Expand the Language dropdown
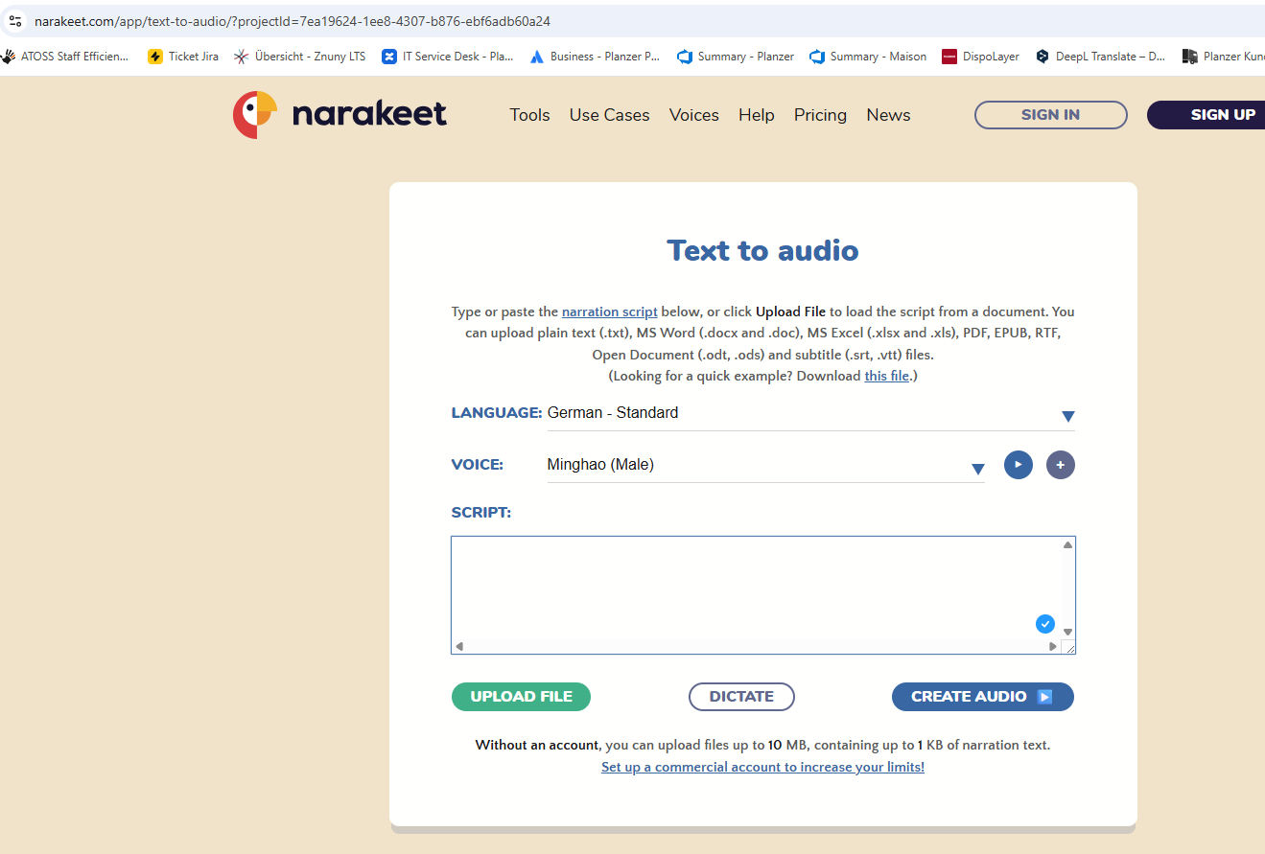This screenshot has height=854, width=1265. [x=1067, y=416]
